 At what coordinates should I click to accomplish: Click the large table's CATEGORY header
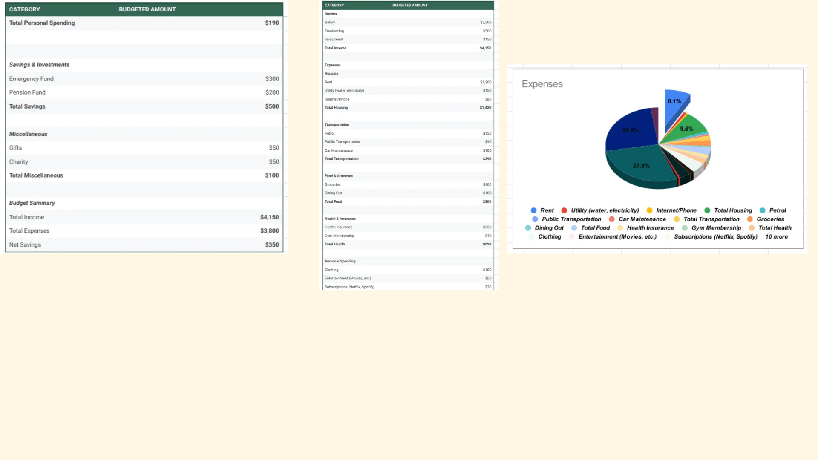pos(25,9)
